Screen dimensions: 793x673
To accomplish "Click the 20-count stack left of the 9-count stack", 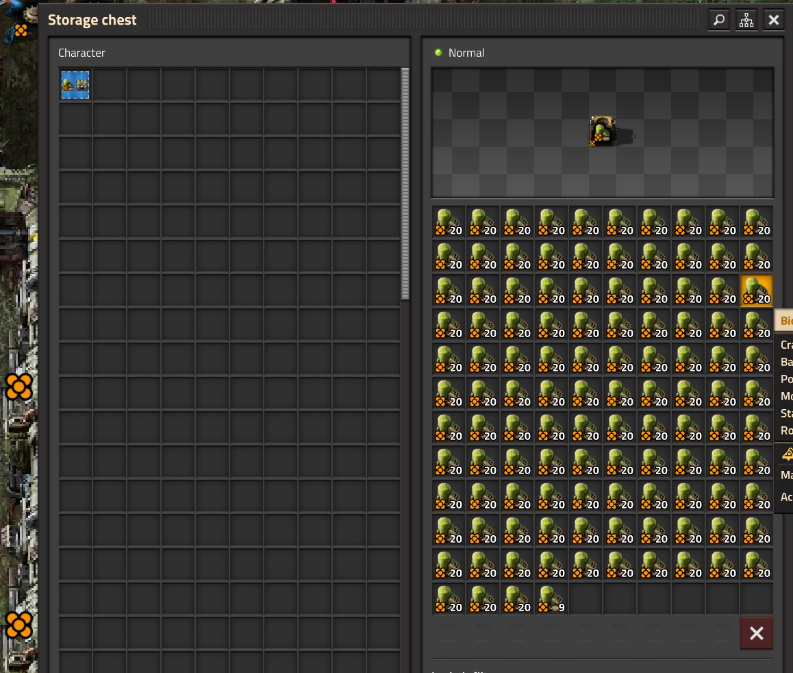I will click(517, 599).
